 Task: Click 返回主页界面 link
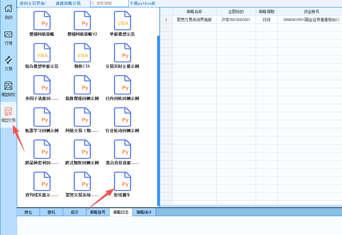pyautogui.click(x=32, y=3)
